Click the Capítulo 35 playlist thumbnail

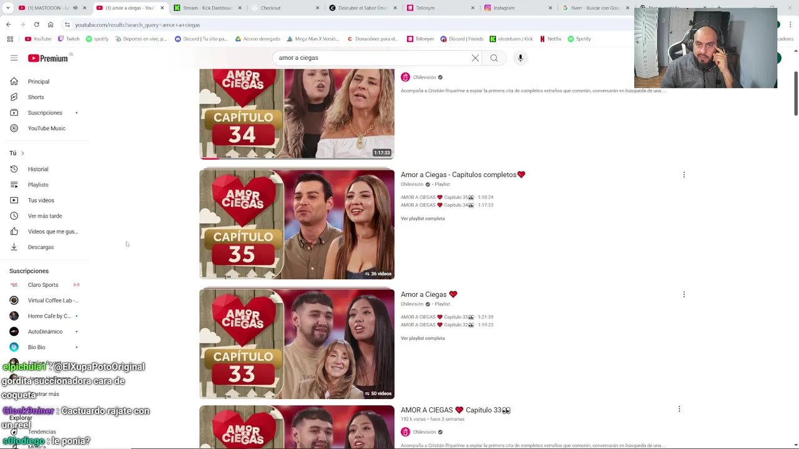pos(297,224)
